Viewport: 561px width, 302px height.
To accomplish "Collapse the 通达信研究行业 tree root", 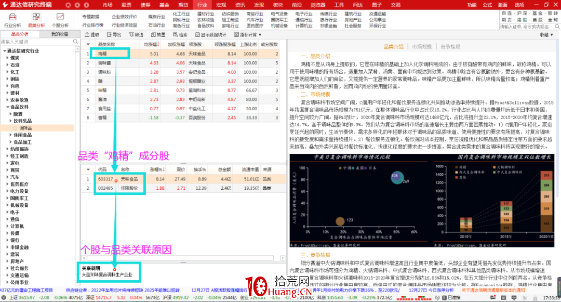I will [5, 51].
